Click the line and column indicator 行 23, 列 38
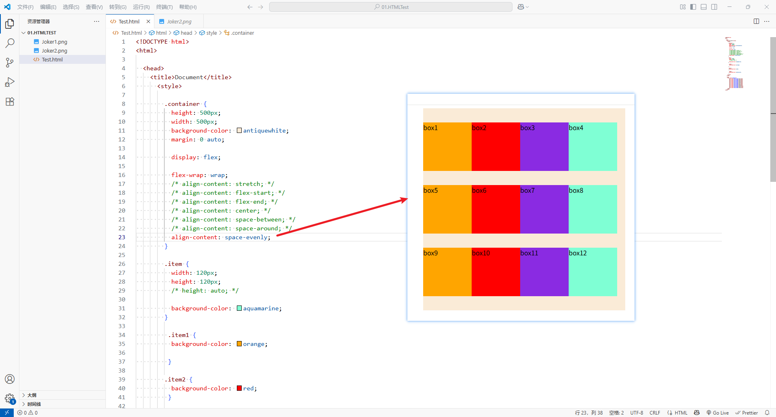This screenshot has height=417, width=776. 588,413
